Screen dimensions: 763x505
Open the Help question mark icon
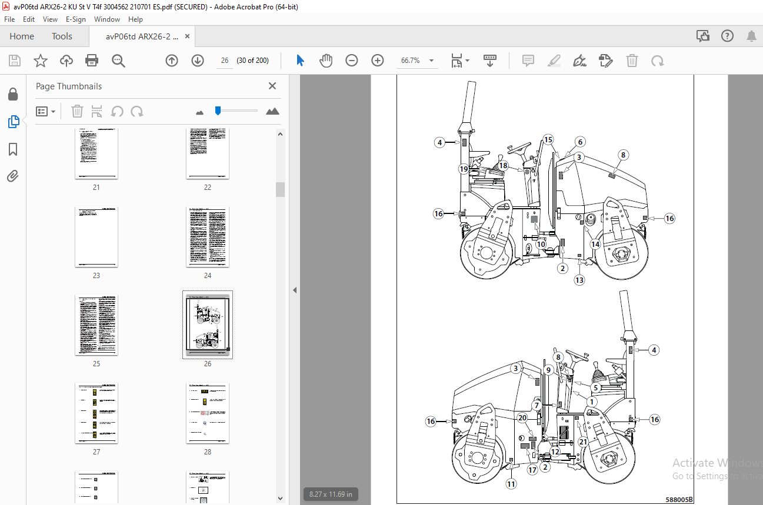tap(727, 36)
